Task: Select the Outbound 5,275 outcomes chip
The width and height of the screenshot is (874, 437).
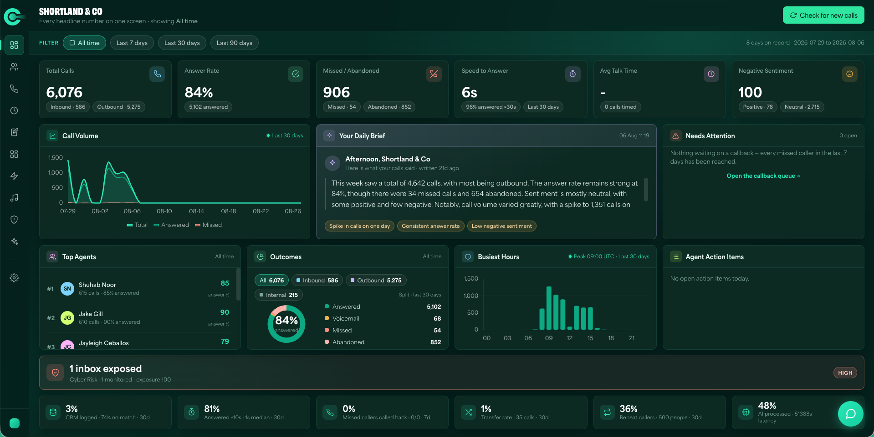Action: point(376,280)
